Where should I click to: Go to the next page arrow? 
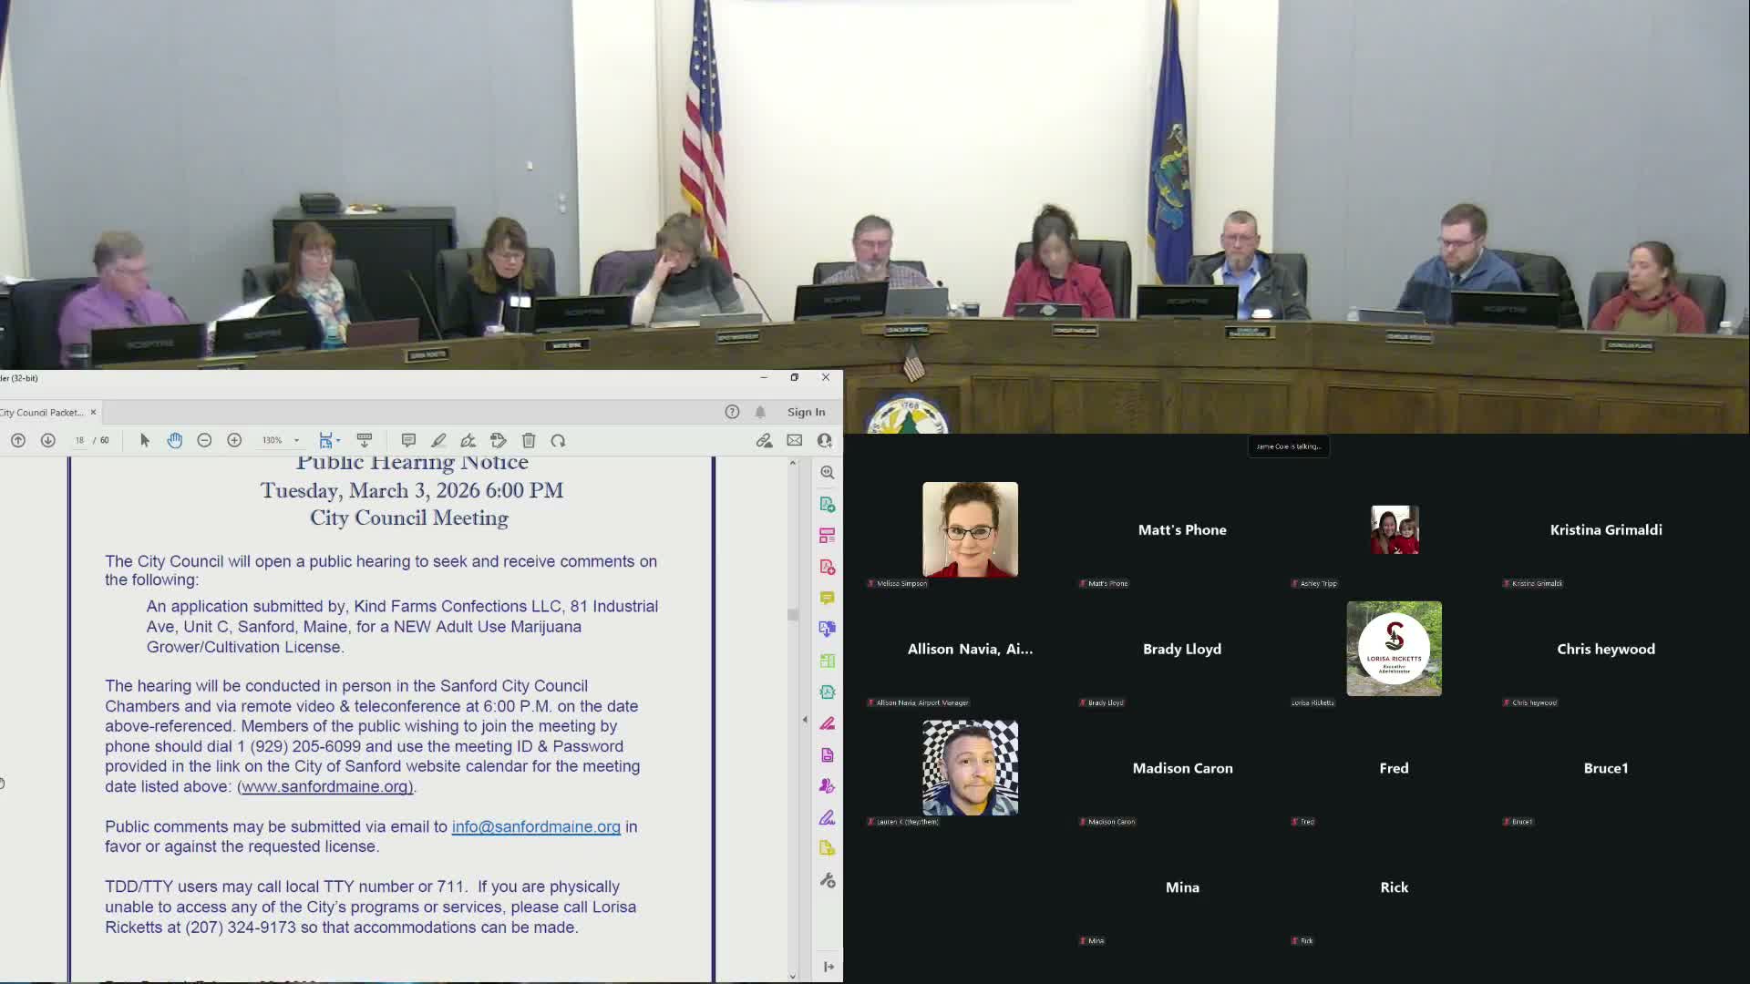tap(48, 441)
